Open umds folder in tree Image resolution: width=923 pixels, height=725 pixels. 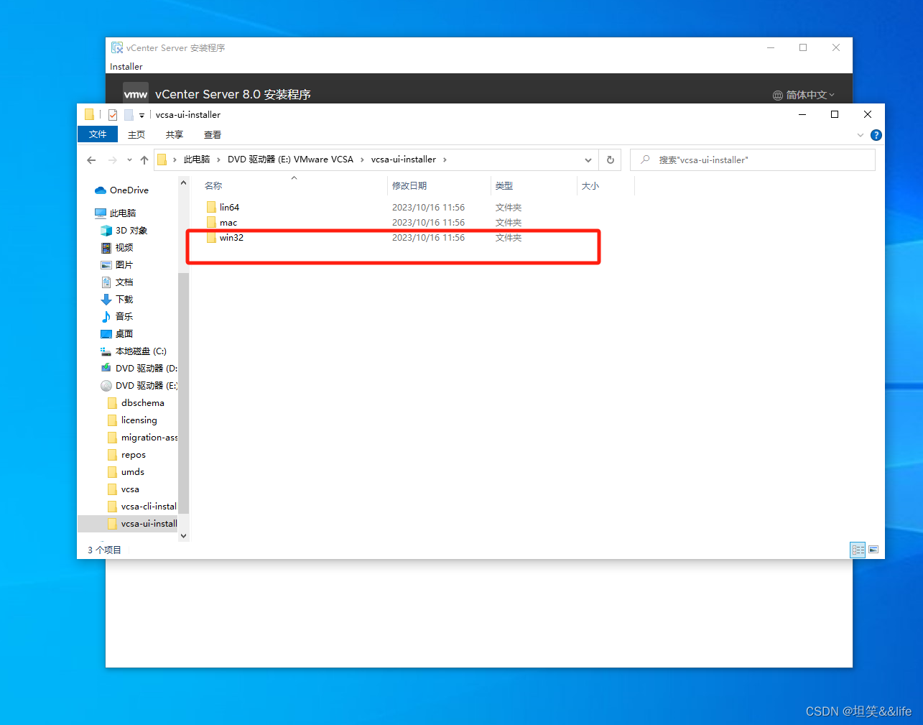point(132,472)
